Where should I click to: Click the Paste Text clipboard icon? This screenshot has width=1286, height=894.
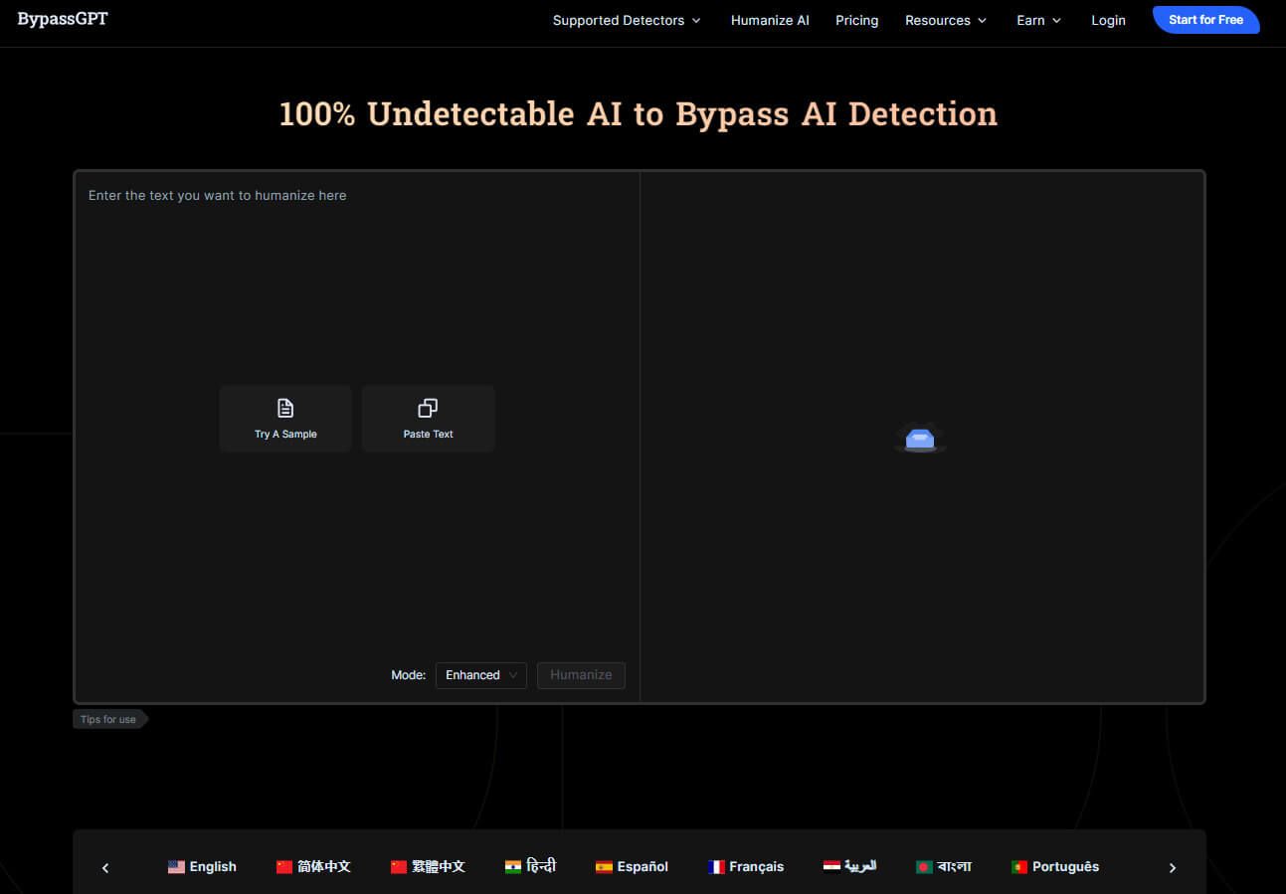[428, 408]
